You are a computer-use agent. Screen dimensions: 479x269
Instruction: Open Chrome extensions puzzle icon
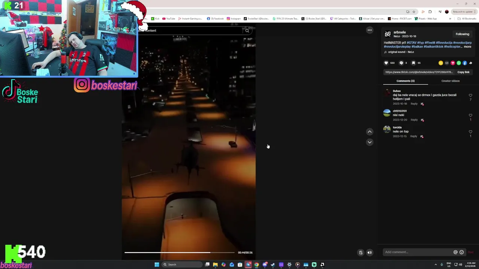tap(430, 12)
